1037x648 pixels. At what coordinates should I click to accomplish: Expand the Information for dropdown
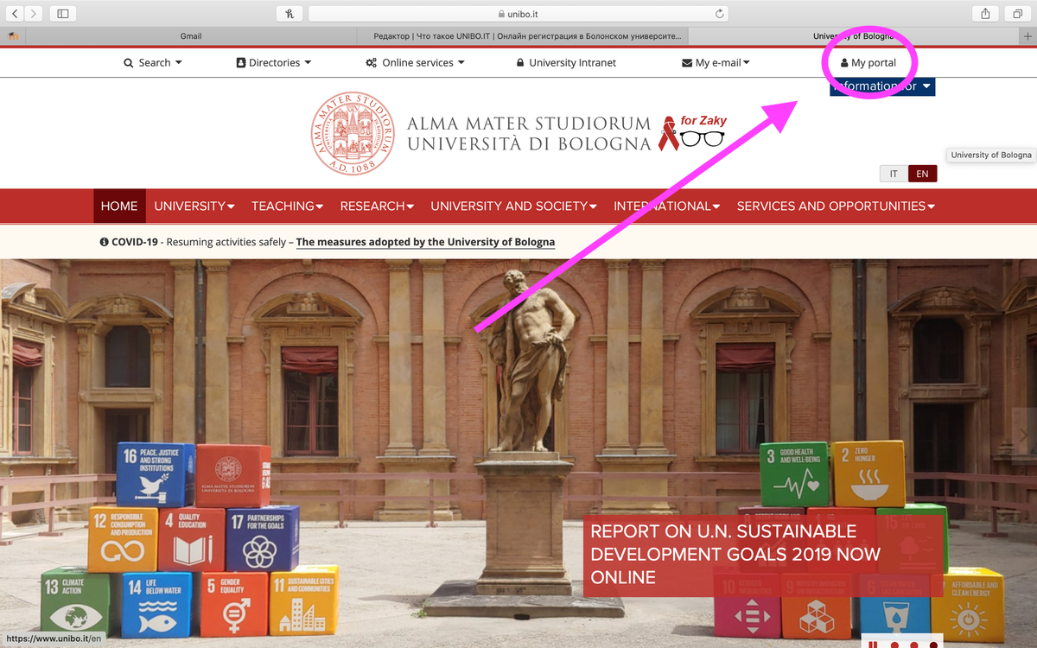[x=882, y=86]
